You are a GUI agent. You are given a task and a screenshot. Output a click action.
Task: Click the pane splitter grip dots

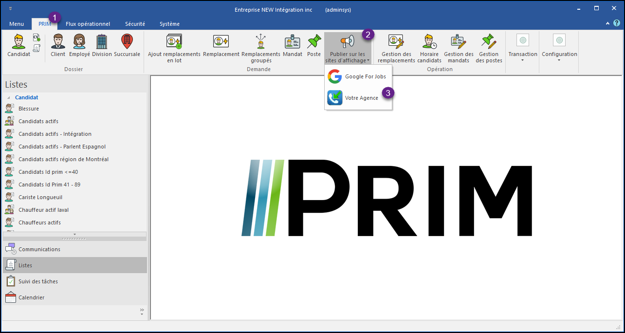(x=74, y=239)
